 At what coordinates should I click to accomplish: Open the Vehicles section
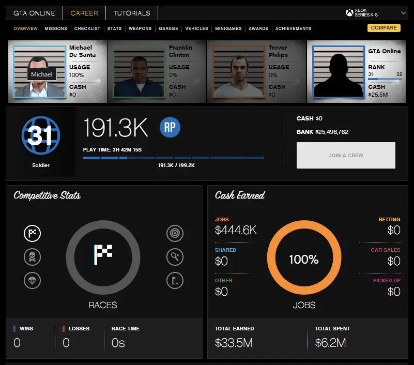pos(196,28)
